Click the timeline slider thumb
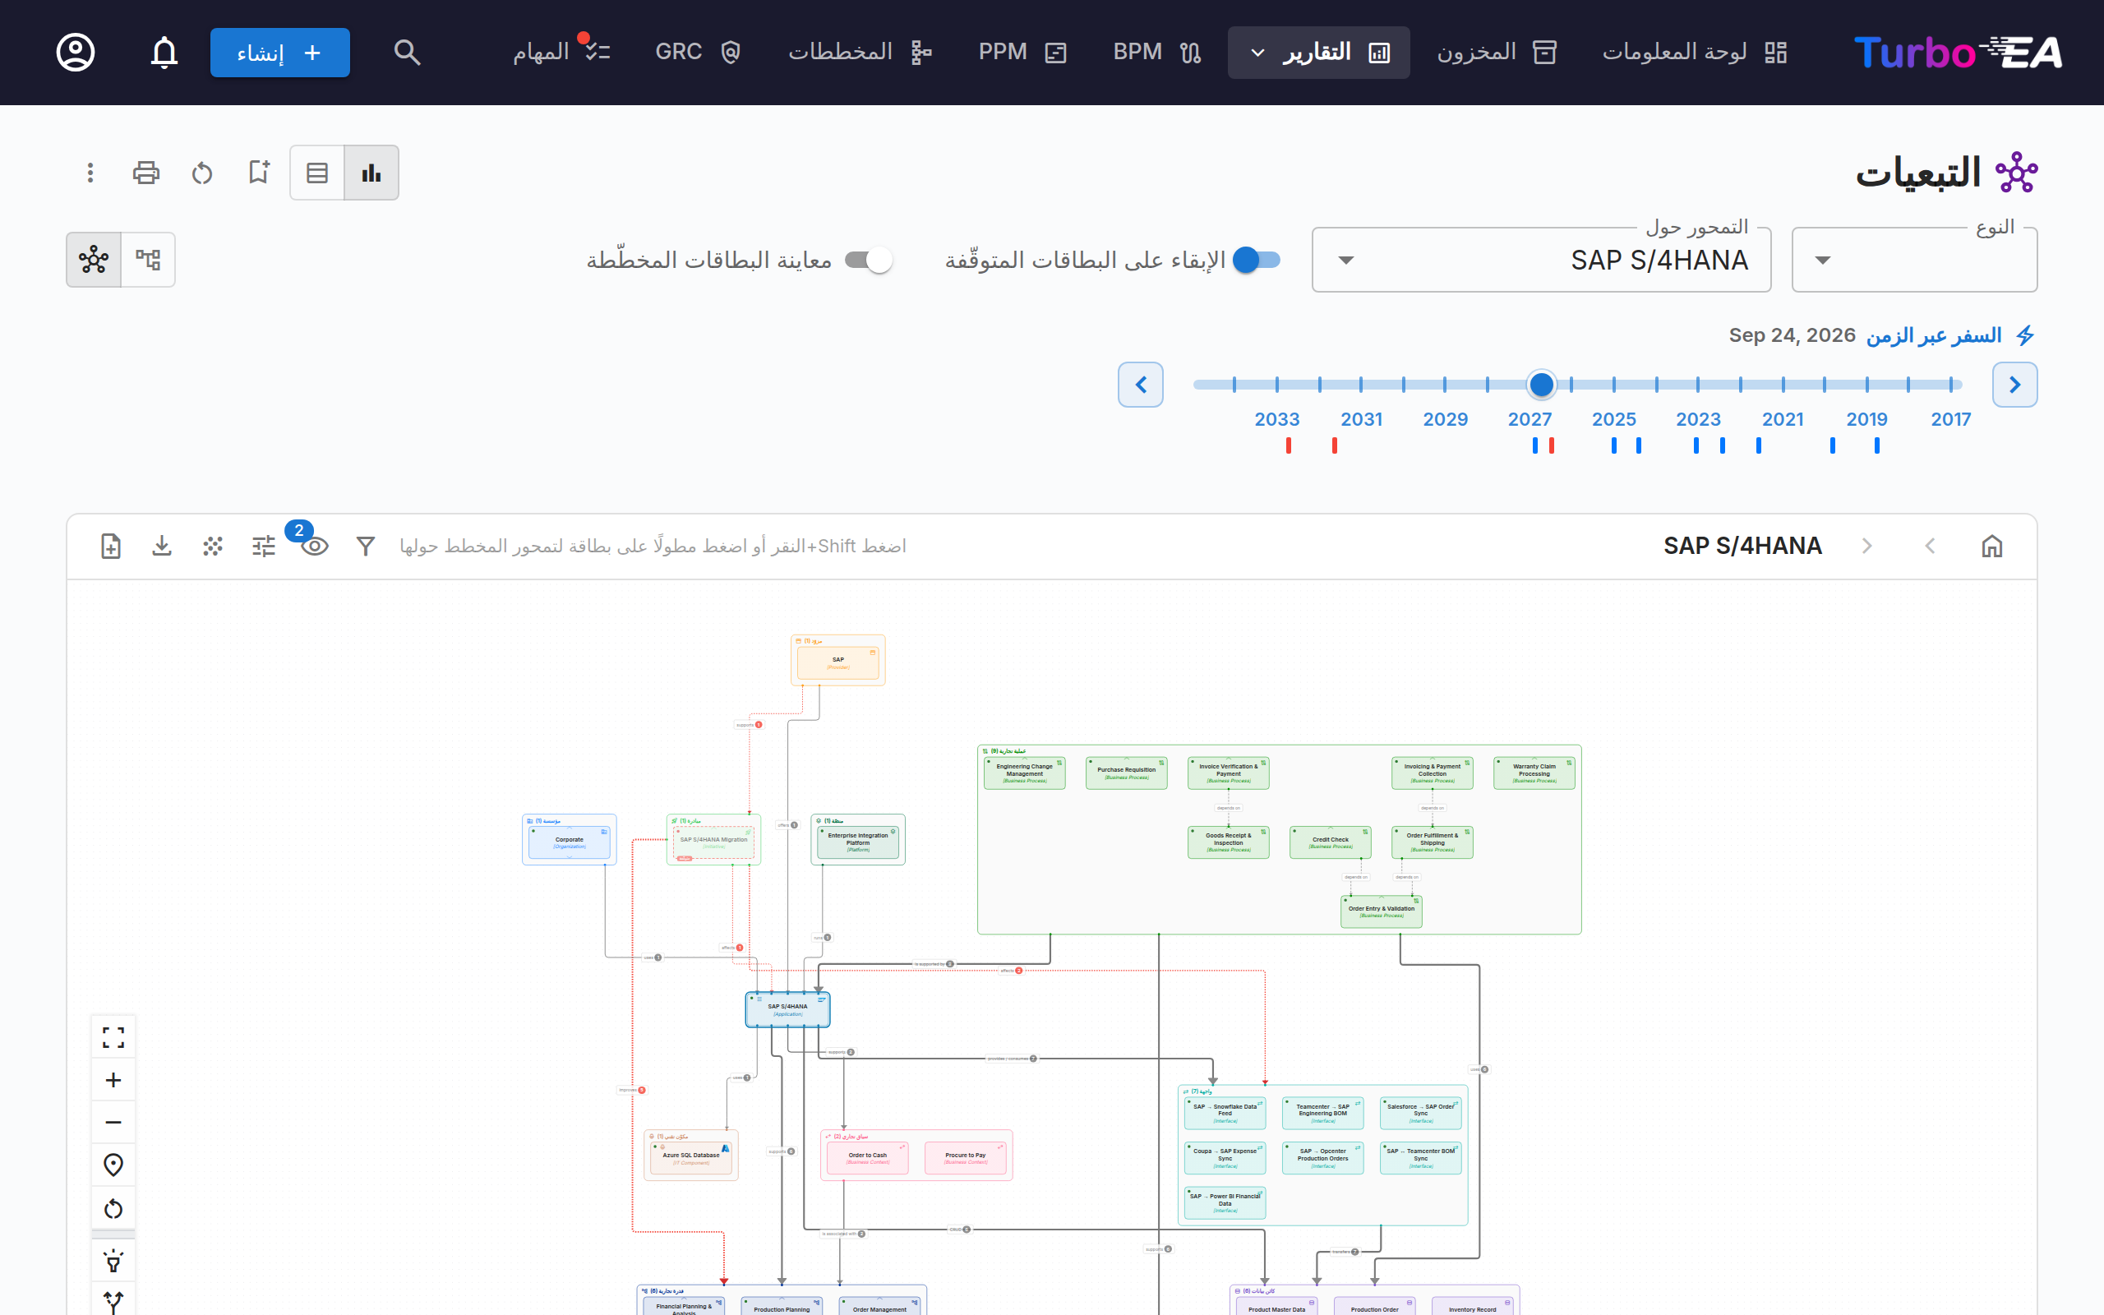 1542,385
